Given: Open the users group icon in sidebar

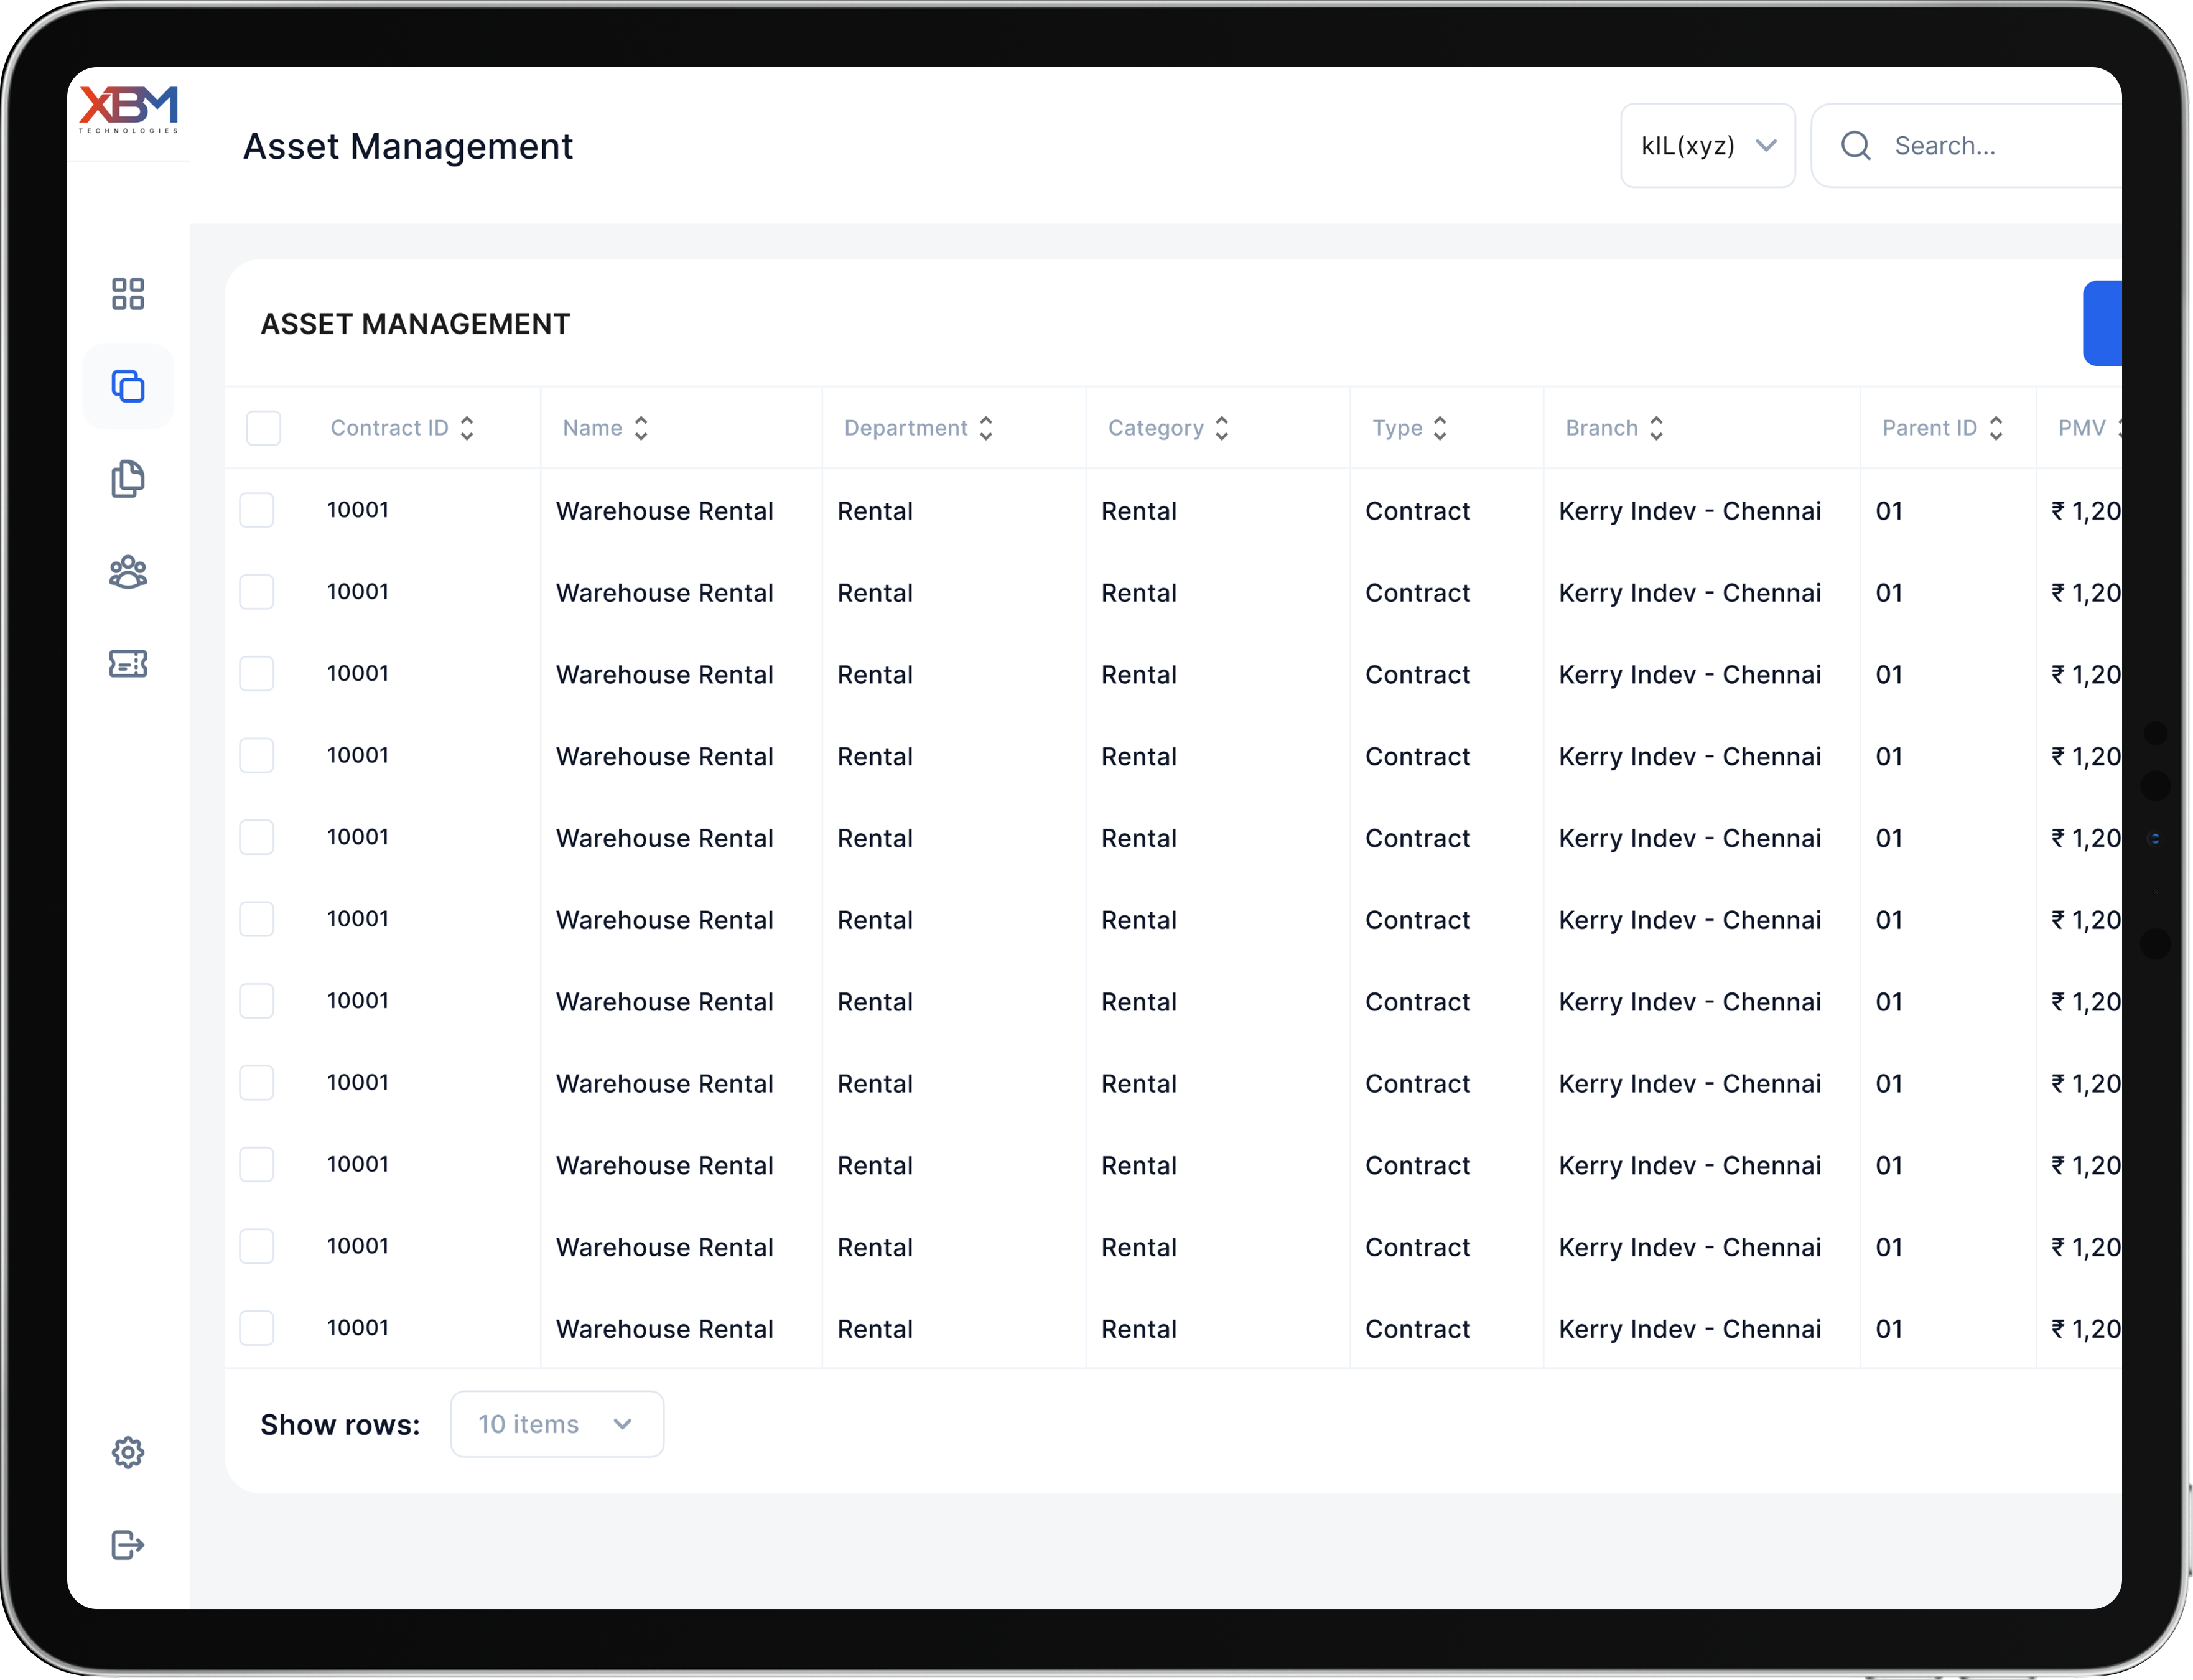Looking at the screenshot, I should coord(128,572).
